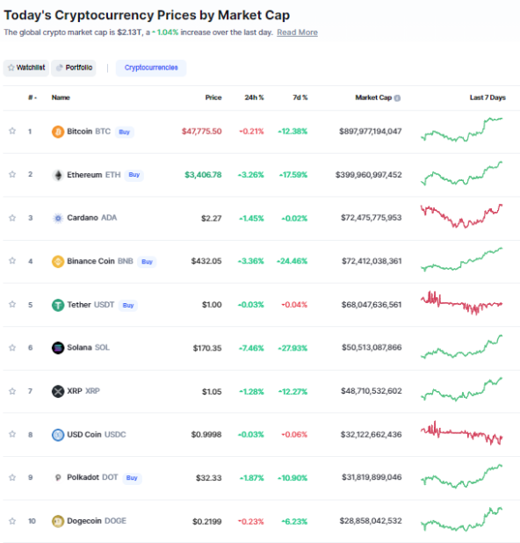Click the Tether green T logo

58,305
